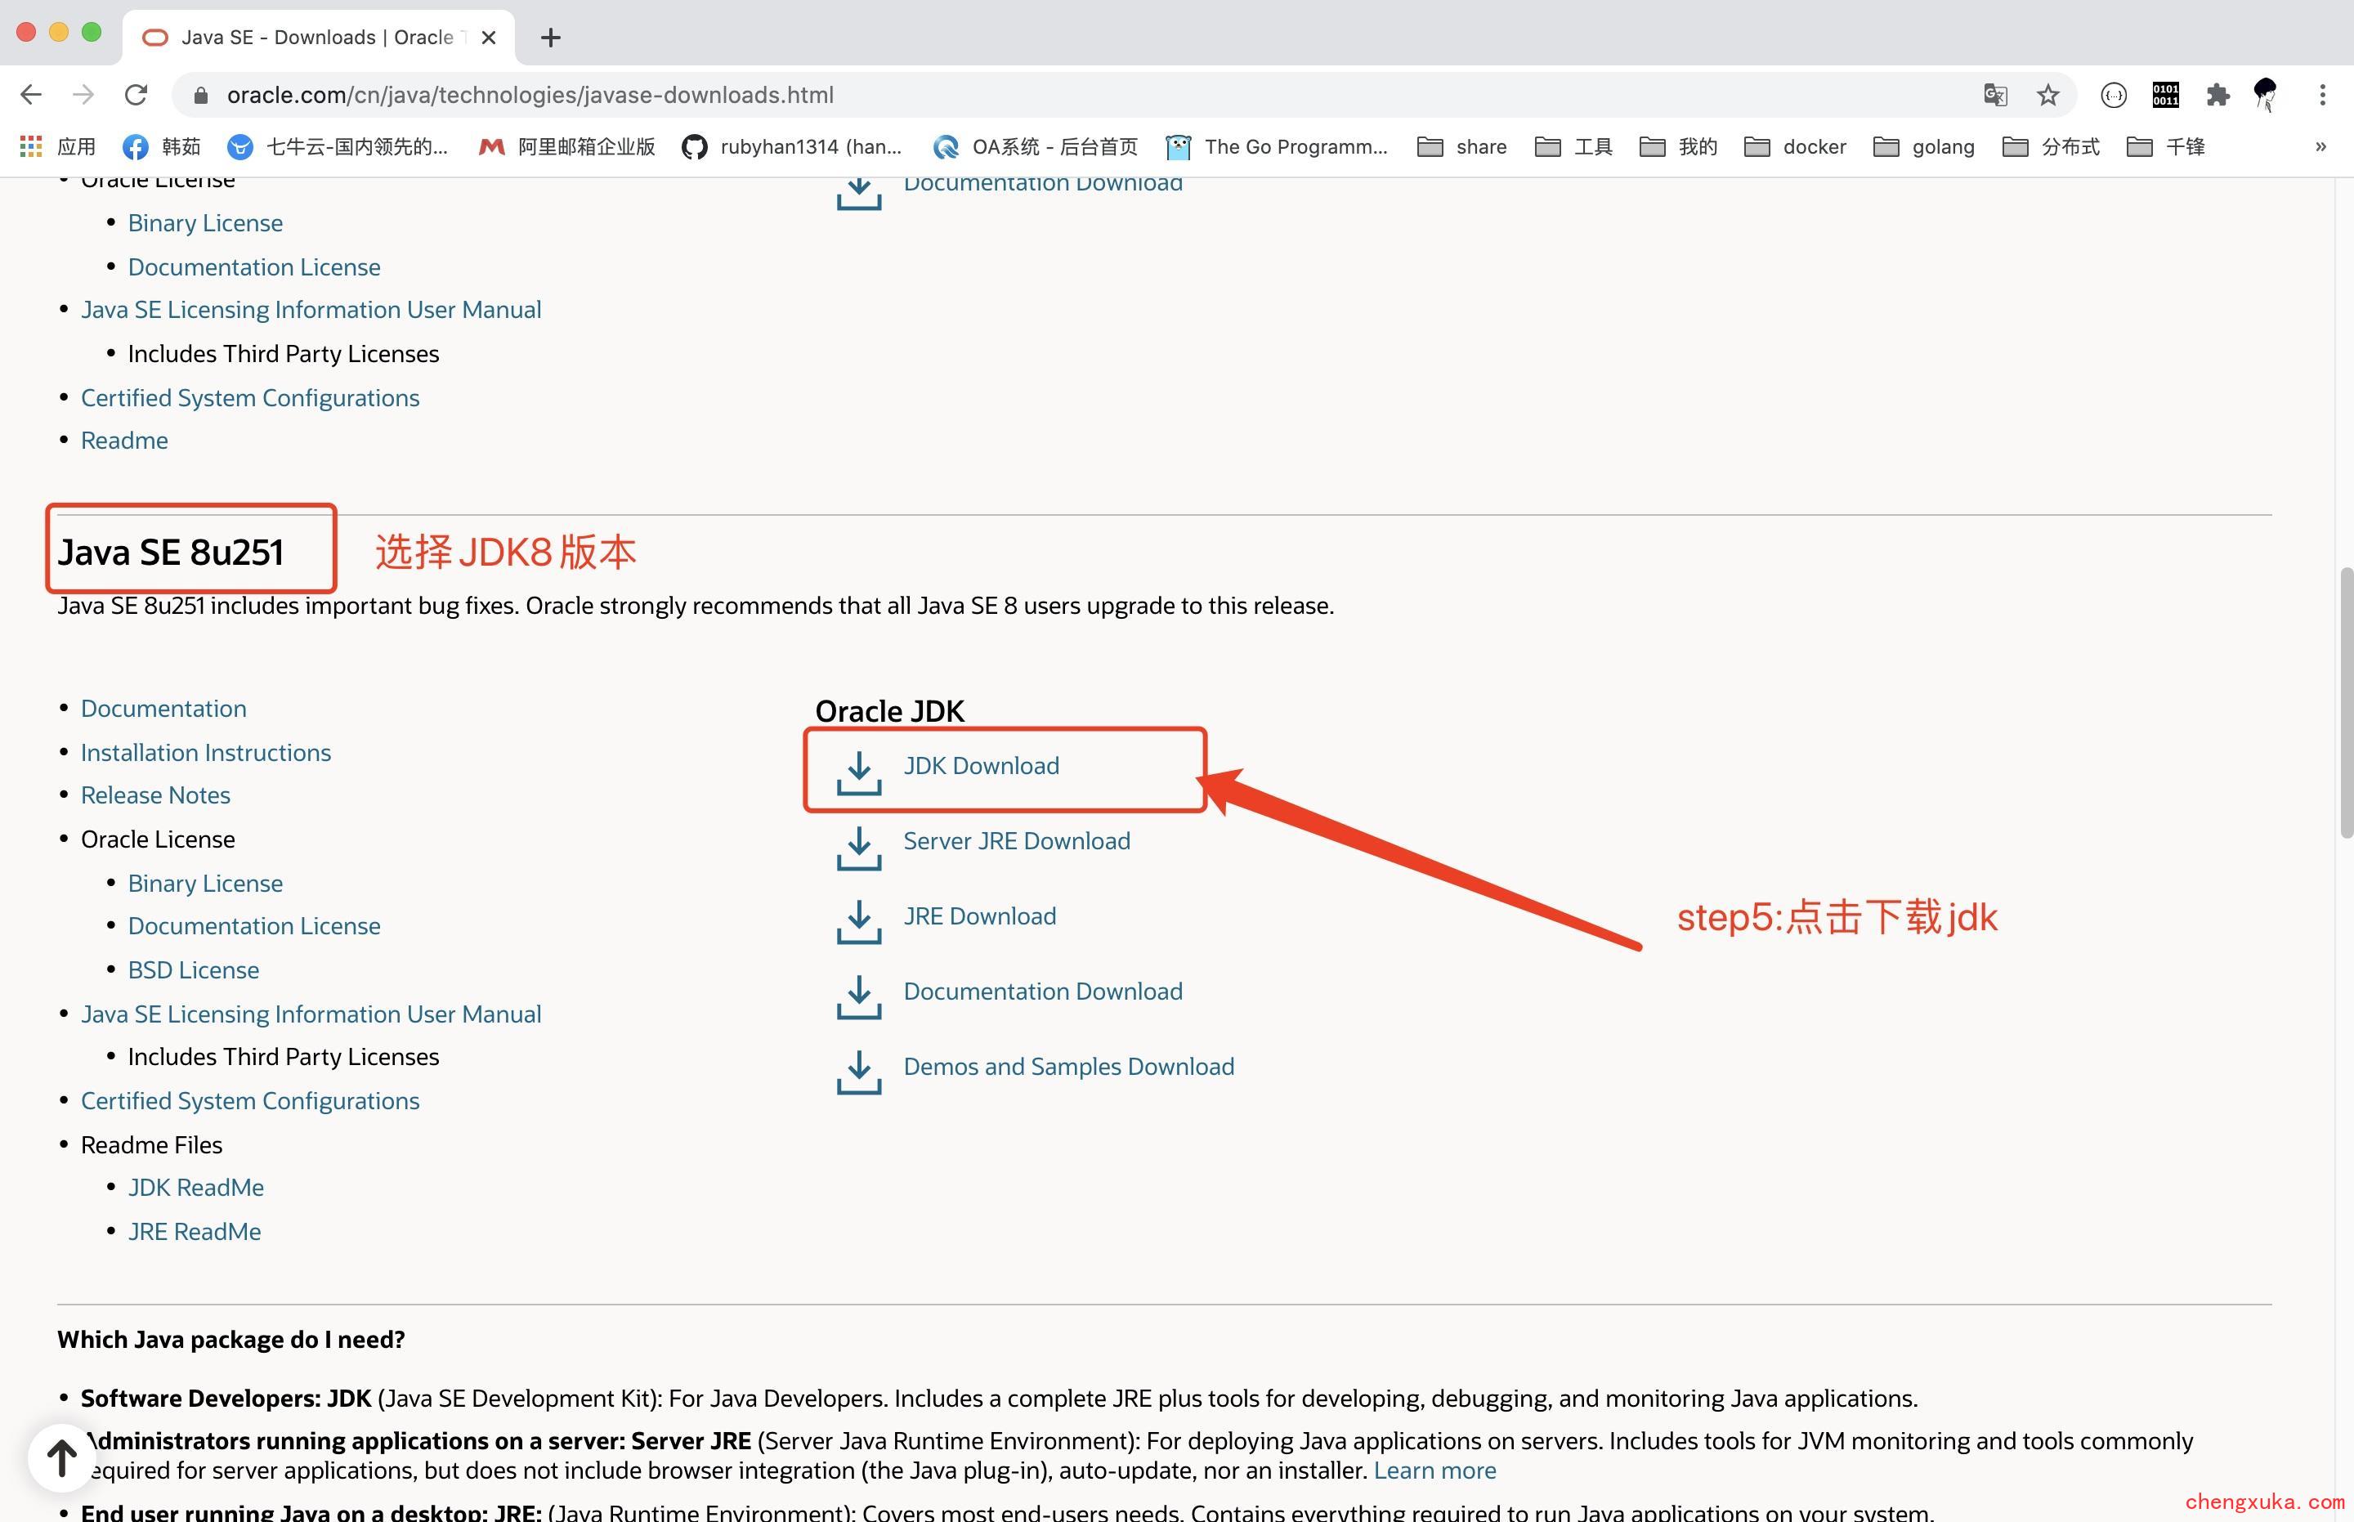Close the Java SE Downloads tab
This screenshot has height=1522, width=2354.
[x=488, y=38]
